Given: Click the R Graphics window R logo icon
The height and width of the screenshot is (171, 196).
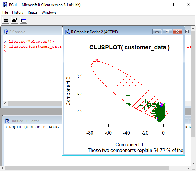Looking at the screenshot, I should 67,32.
